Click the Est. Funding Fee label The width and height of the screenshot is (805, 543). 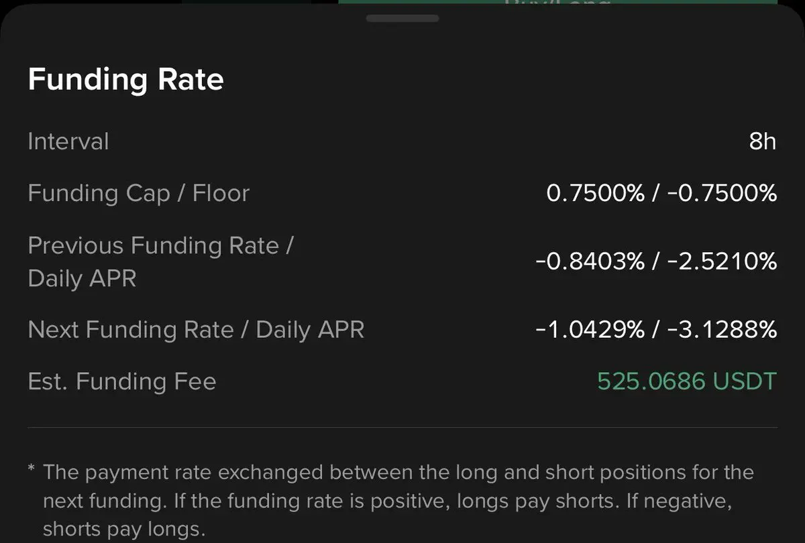122,381
